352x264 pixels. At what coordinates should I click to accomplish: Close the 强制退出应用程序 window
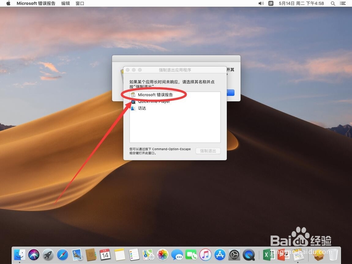pyautogui.click(x=128, y=70)
